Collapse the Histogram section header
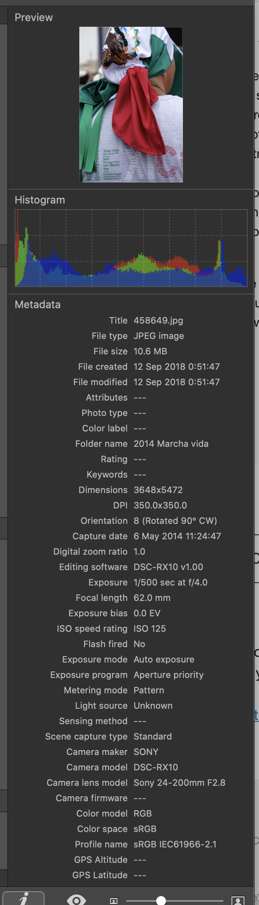Screen dimensions: 259x905 (x=40, y=200)
